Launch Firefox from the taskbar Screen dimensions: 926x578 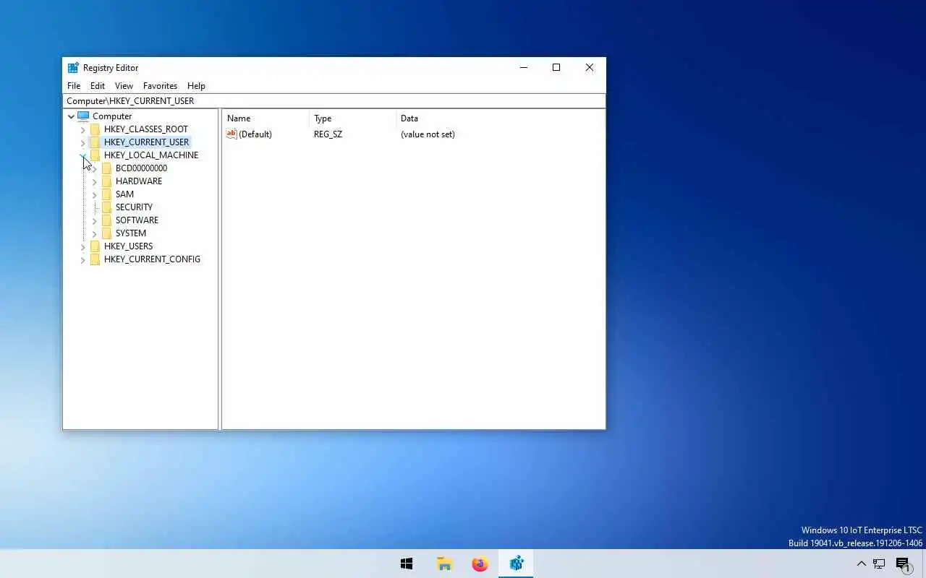(x=480, y=564)
